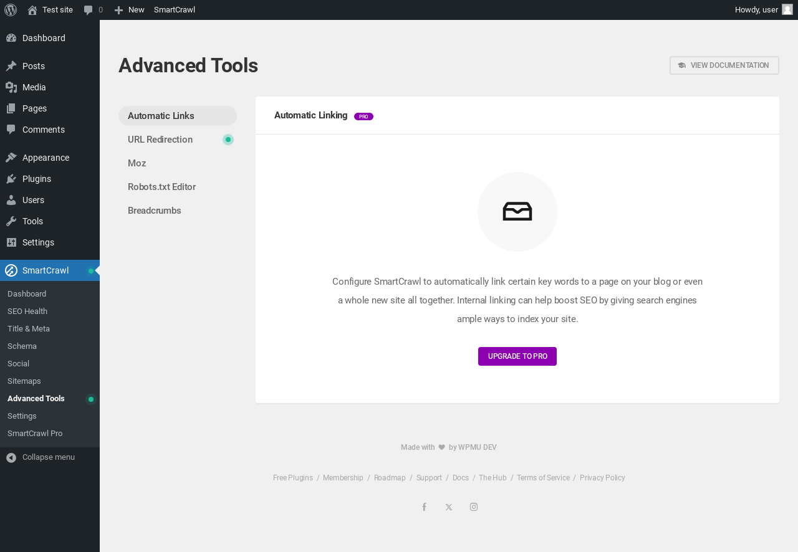This screenshot has height=552, width=798.
Task: Open the Docs footer link
Action: 461,478
